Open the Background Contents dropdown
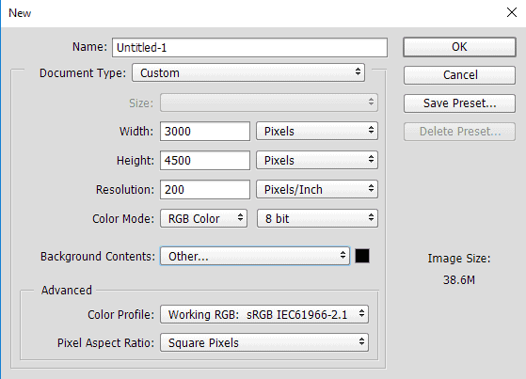 255,256
